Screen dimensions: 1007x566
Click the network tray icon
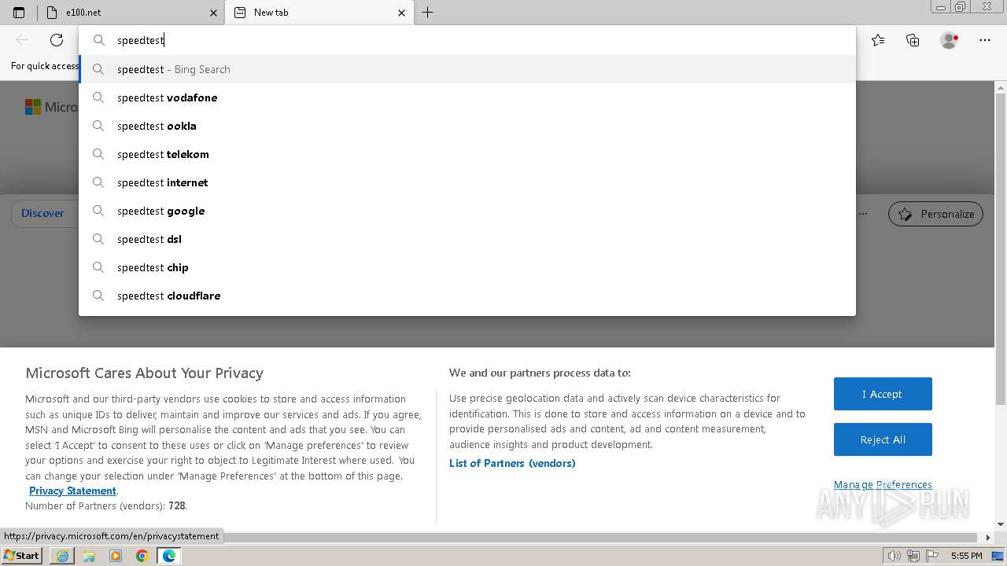point(913,556)
